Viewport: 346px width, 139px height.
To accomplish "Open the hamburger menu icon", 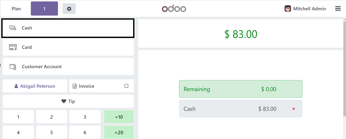I will (338, 9).
